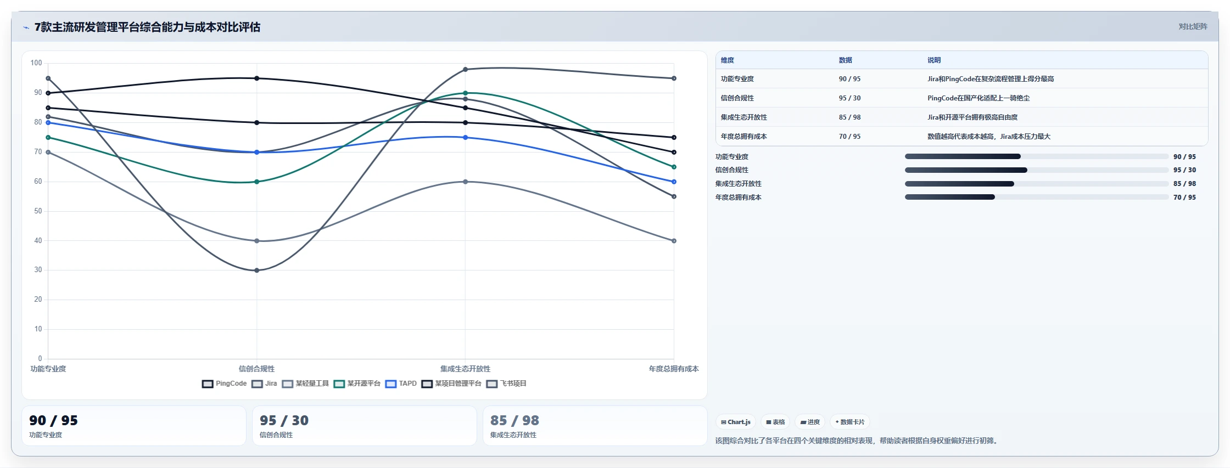Click description 'PingCode在国产化适配上一骑绝尘'
This screenshot has width=1230, height=468.
(979, 98)
